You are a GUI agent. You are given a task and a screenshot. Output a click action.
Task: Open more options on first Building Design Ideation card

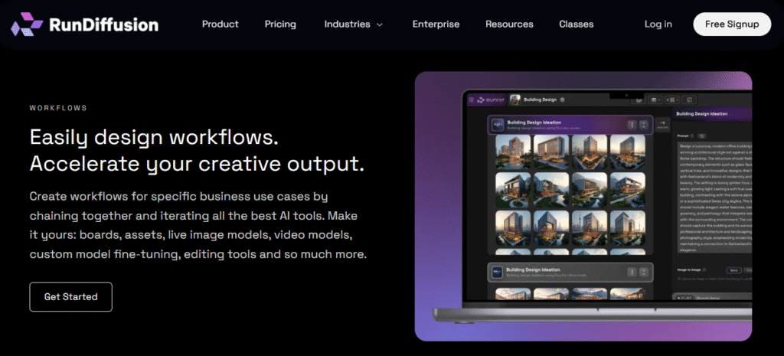click(632, 126)
